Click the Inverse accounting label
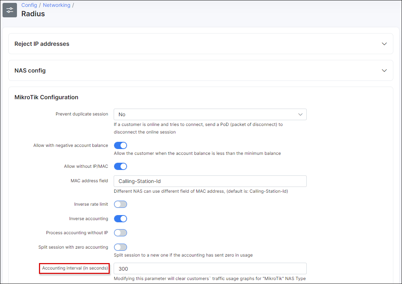402x284 pixels. click(x=89, y=219)
